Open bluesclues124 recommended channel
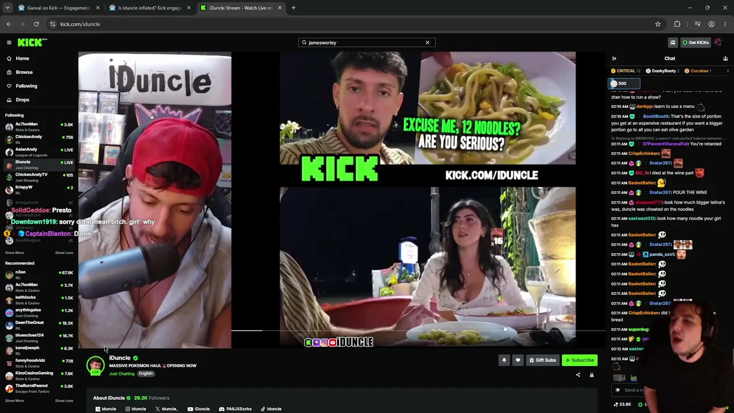The width and height of the screenshot is (734, 413). tap(39, 337)
